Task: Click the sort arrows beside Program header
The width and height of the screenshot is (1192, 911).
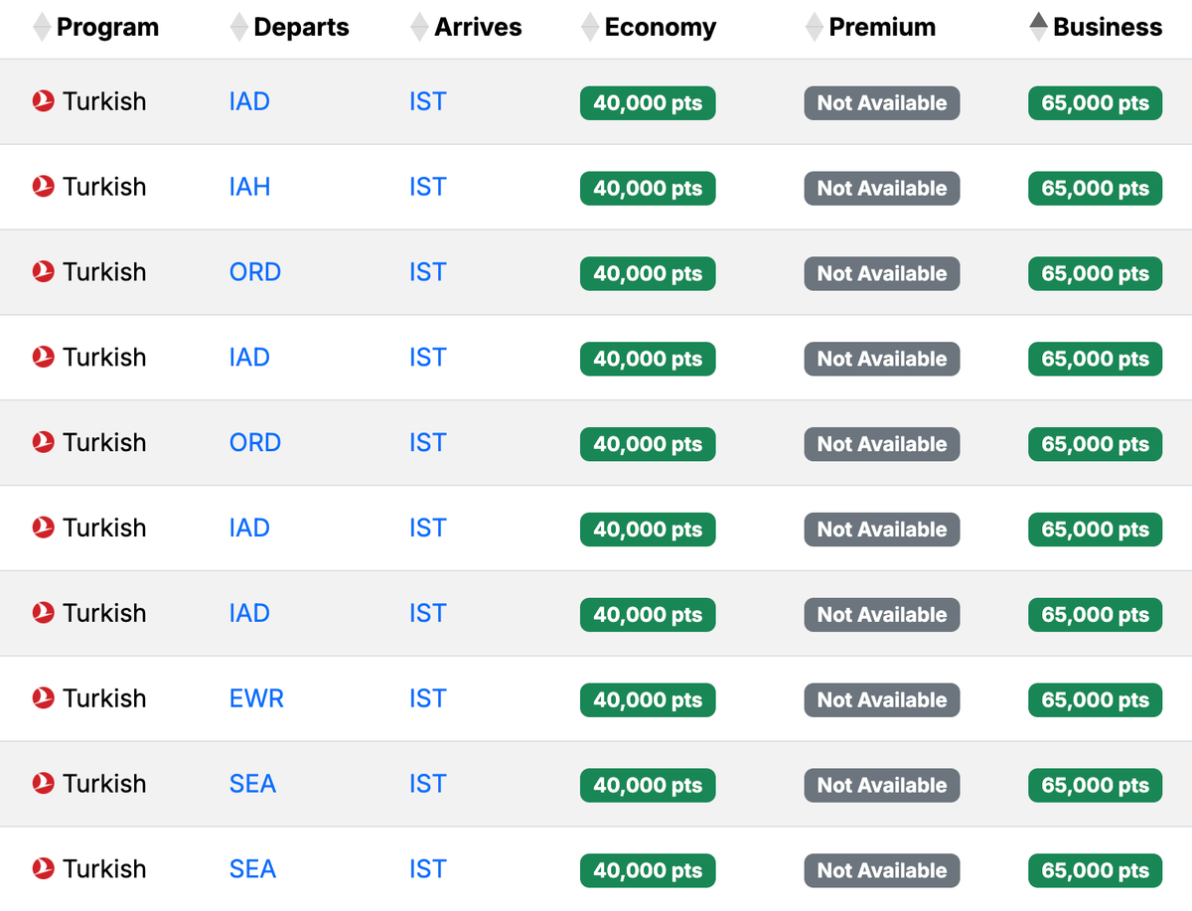Action: [x=42, y=27]
